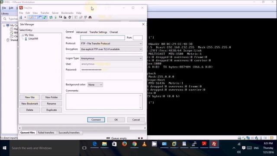Collapse My Computer in the VMware library

tap(4, 26)
